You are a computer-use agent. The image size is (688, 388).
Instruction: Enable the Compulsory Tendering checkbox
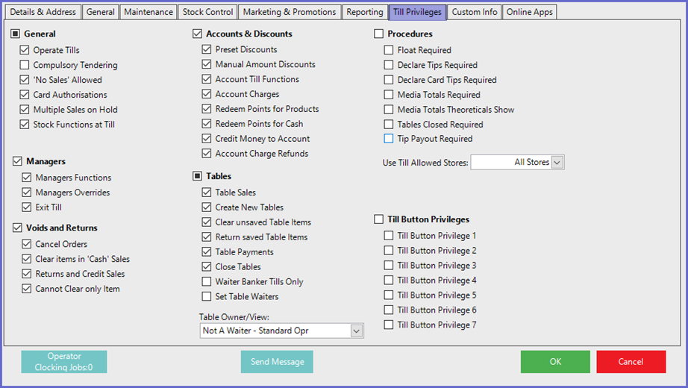tap(26, 65)
